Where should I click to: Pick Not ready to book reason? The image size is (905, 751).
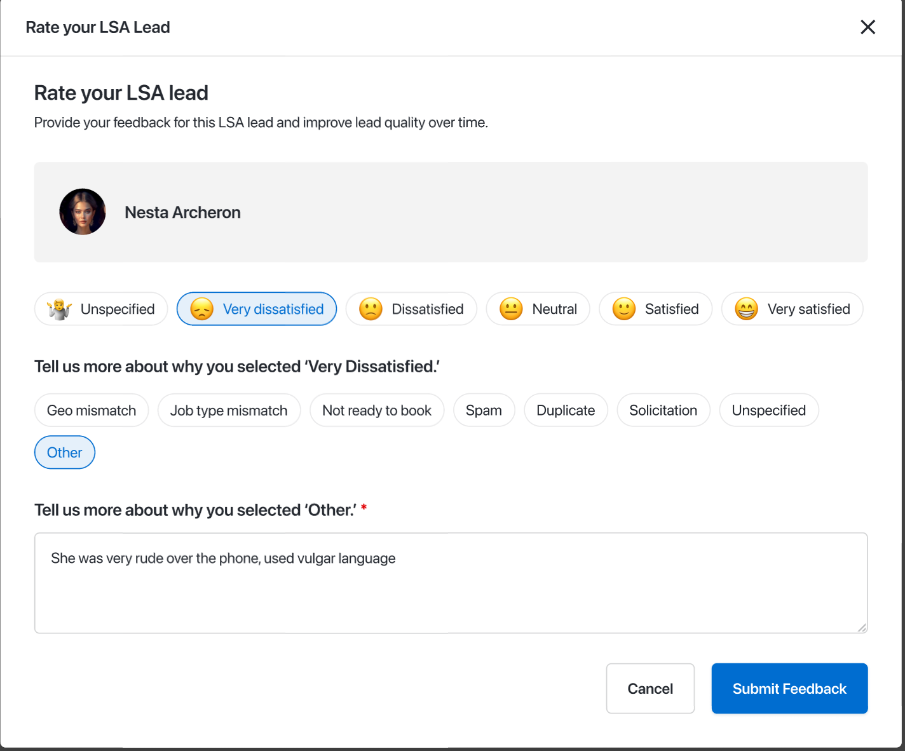point(377,410)
